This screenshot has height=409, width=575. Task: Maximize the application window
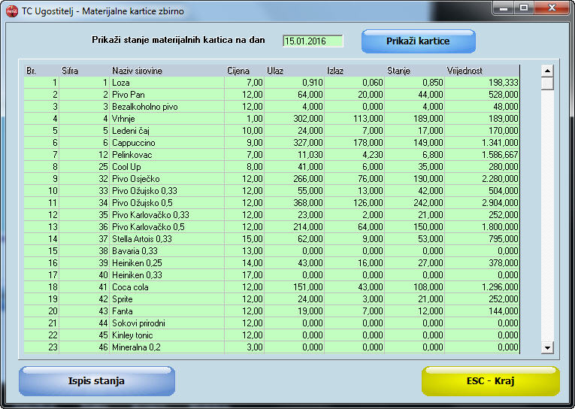coord(523,8)
